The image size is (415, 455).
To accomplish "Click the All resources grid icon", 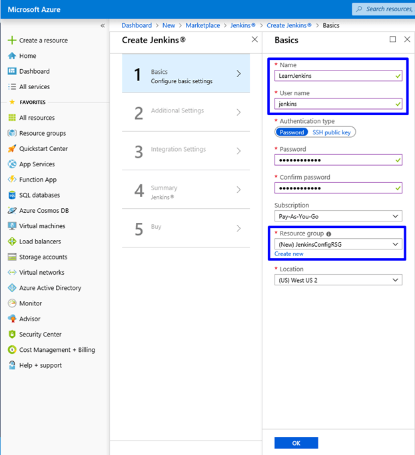I will [12, 118].
